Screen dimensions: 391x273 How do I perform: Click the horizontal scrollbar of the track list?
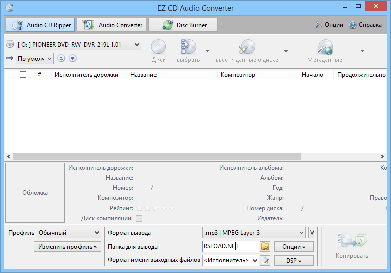pos(156,157)
